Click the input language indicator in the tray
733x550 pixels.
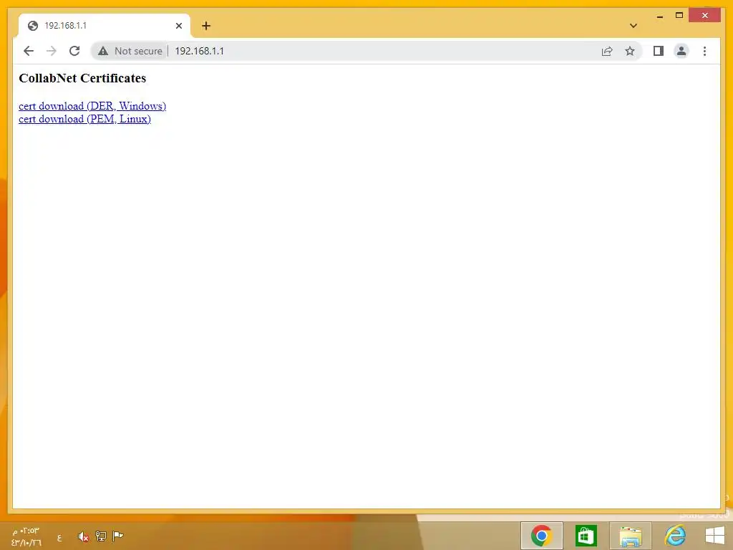point(59,538)
